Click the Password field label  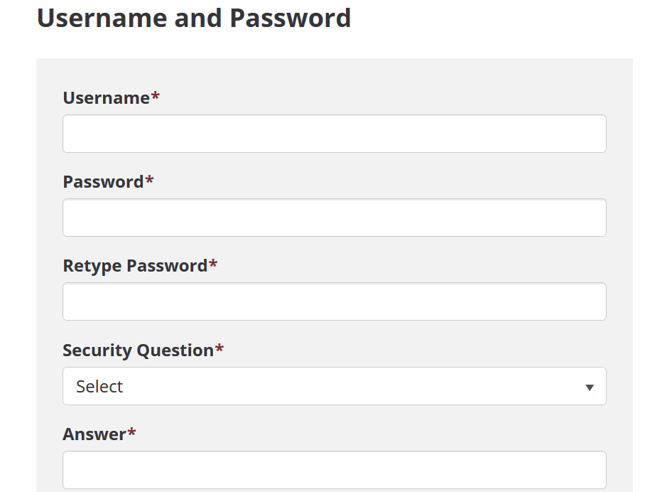click(x=104, y=182)
